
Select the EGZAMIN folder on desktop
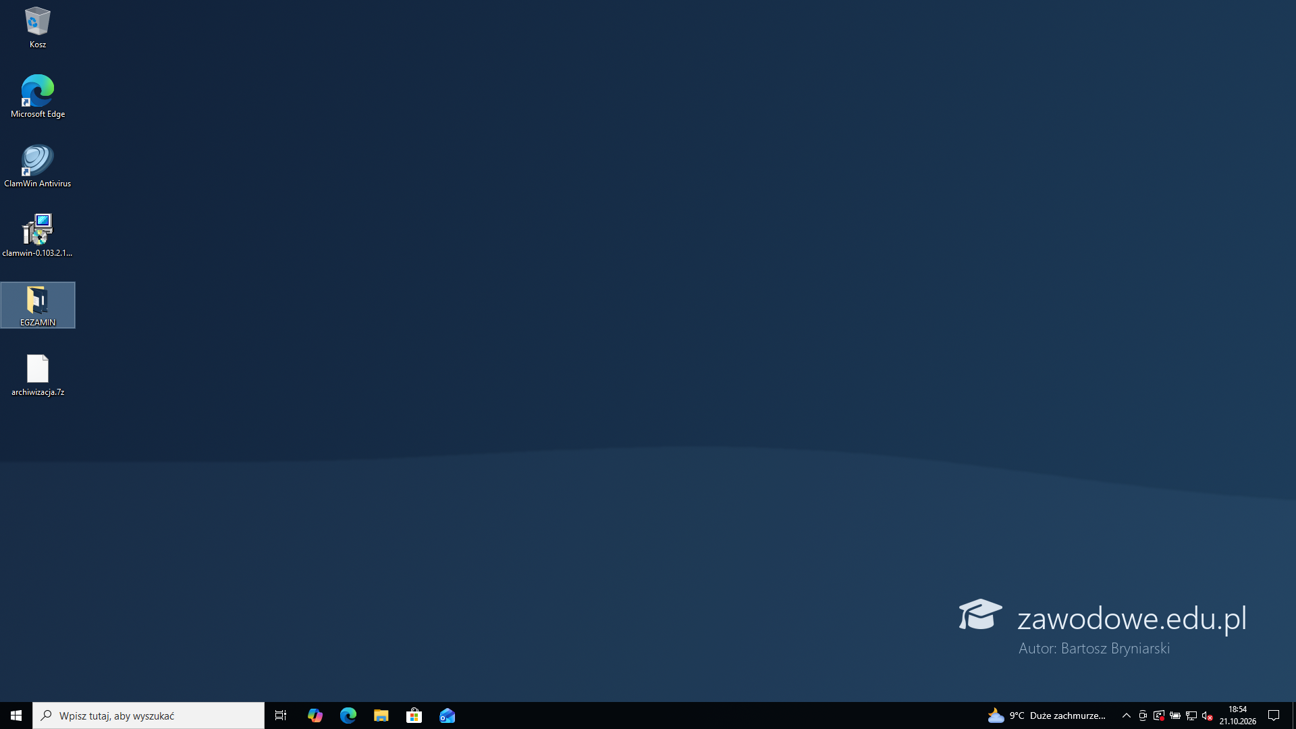38,305
